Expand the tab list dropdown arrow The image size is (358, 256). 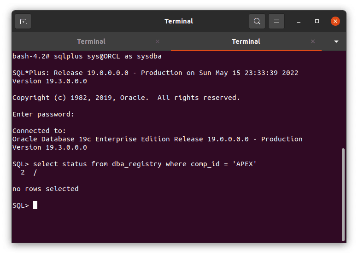(x=336, y=41)
